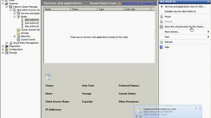Click the Refresh action icon
The width and height of the screenshot is (211, 118).
(161, 42)
